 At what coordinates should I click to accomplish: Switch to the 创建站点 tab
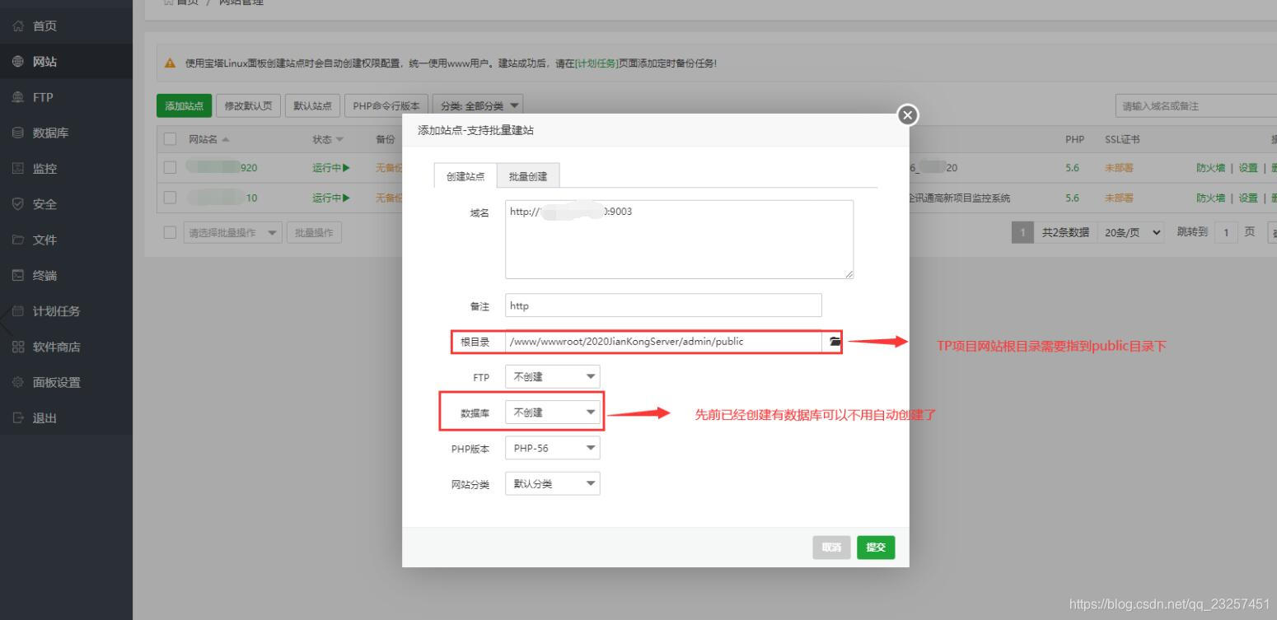[x=465, y=176]
